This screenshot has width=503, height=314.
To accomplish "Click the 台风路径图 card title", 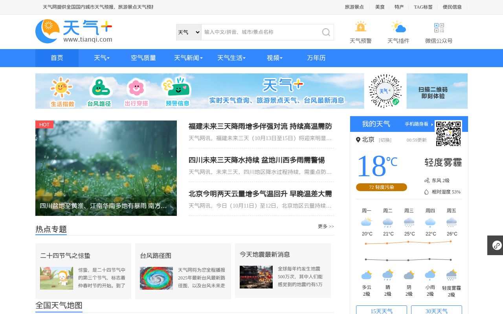I will pos(156,256).
